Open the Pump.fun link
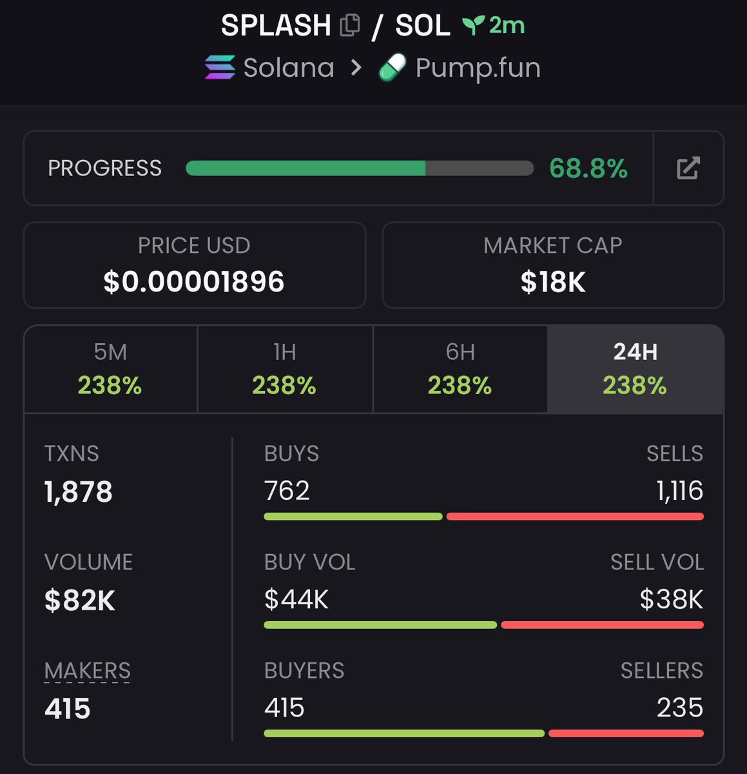 tap(478, 68)
